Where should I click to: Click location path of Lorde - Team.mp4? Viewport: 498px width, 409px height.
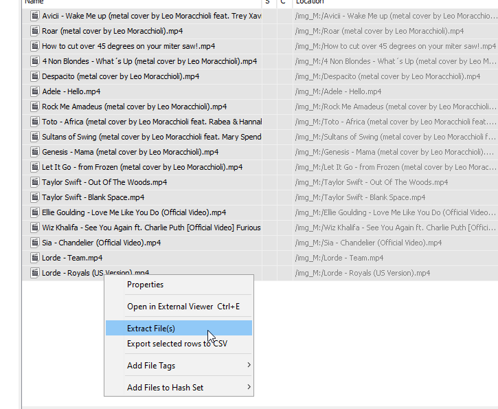339,258
